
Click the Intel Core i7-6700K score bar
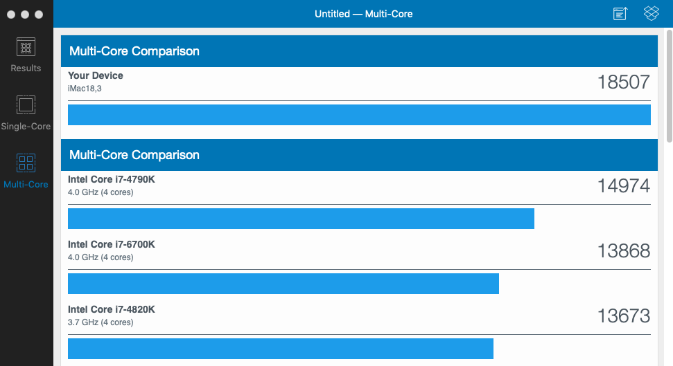[283, 284]
